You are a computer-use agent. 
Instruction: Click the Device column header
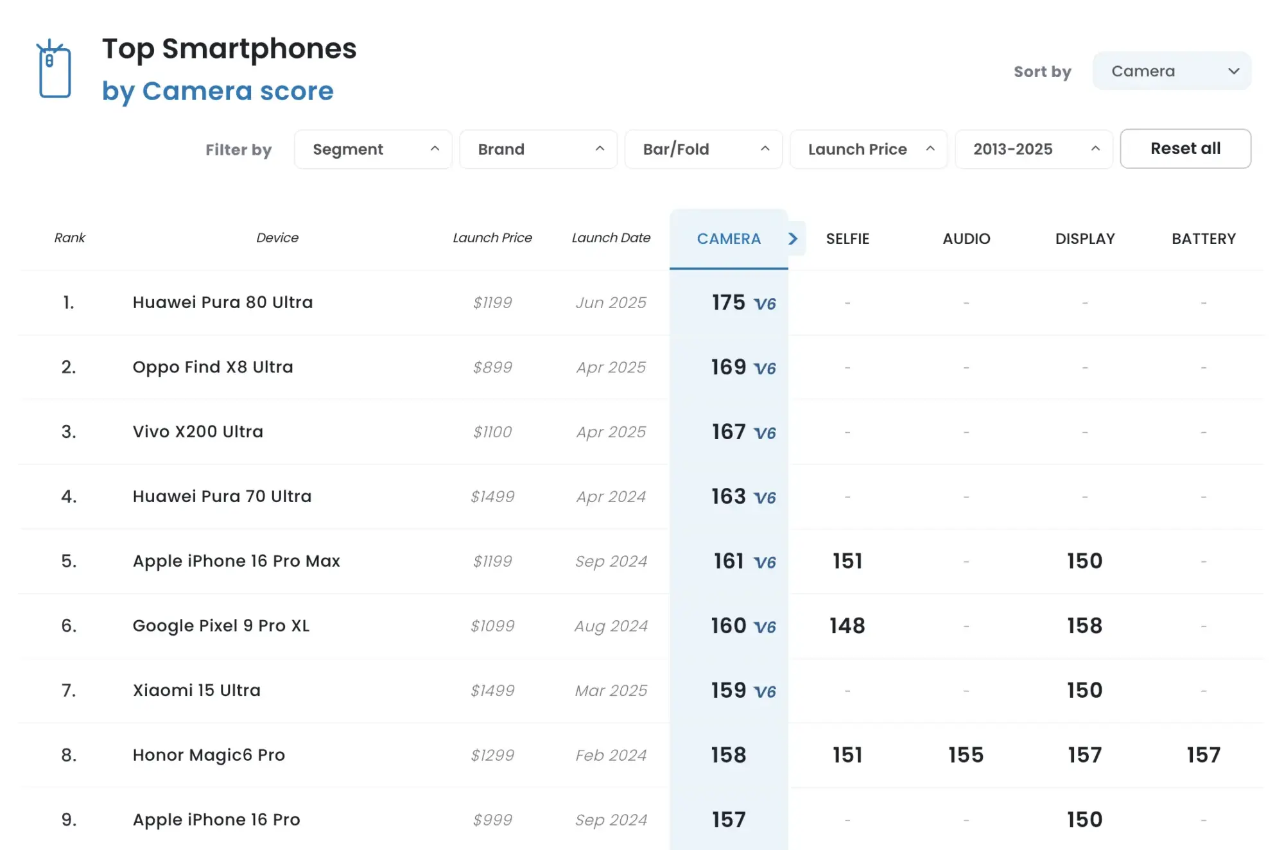(277, 238)
